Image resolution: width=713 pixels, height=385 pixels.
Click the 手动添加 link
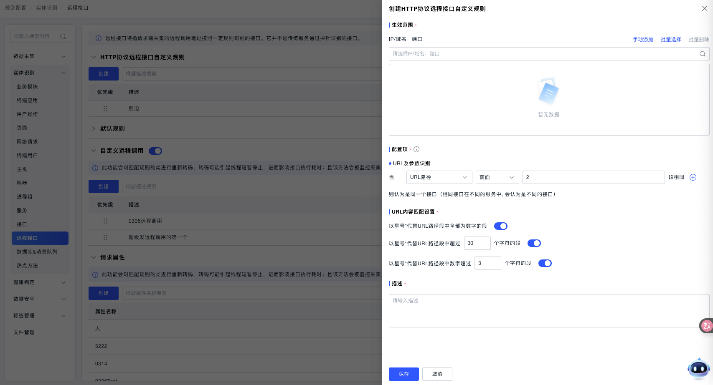(643, 40)
